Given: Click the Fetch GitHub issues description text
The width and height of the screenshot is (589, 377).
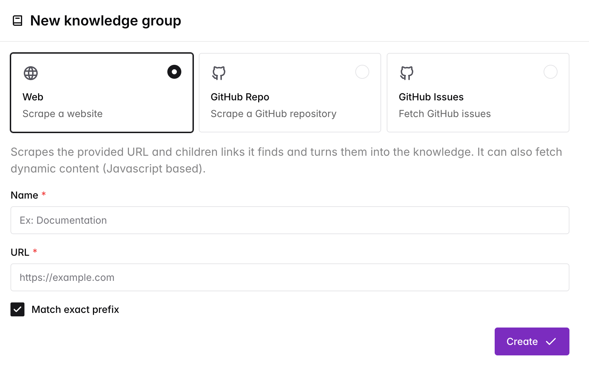Looking at the screenshot, I should [444, 114].
